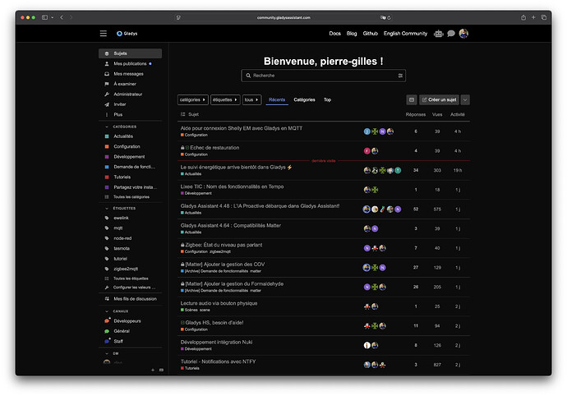Switch to the Catégories tab
This screenshot has height=396, width=567.
(x=304, y=99)
